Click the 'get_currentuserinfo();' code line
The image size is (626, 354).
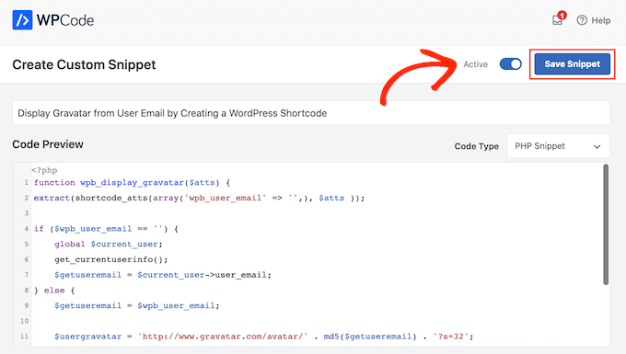tap(111, 259)
